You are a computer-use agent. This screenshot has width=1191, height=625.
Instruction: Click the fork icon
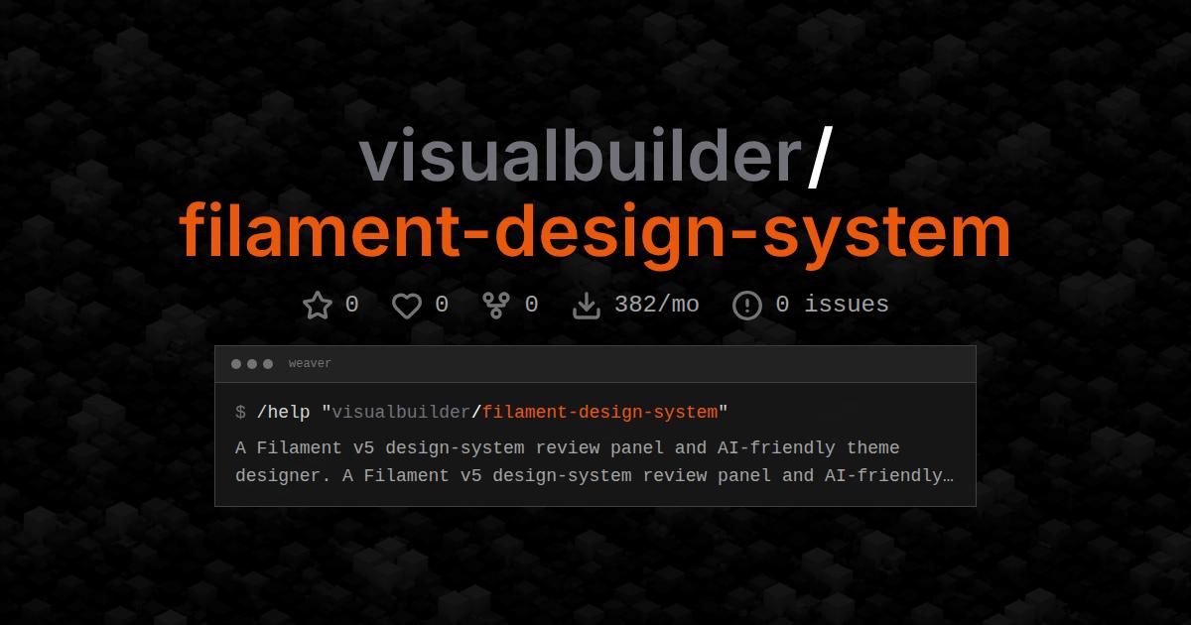click(x=496, y=306)
